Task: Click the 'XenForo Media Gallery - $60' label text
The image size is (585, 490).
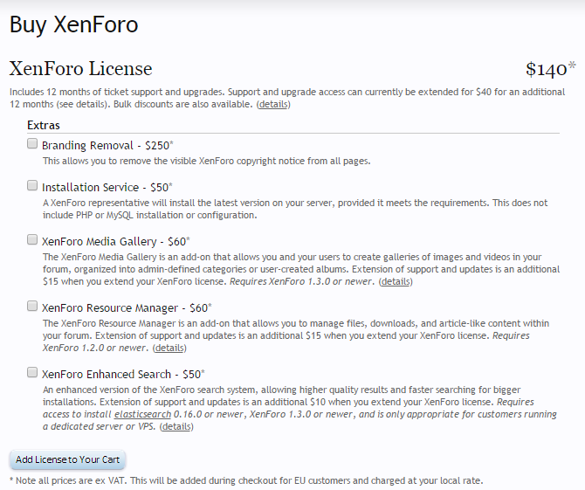Action: [x=114, y=240]
